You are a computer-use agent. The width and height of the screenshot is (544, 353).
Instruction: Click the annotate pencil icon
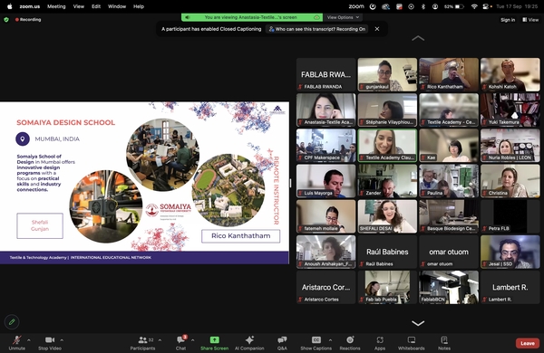(12, 322)
